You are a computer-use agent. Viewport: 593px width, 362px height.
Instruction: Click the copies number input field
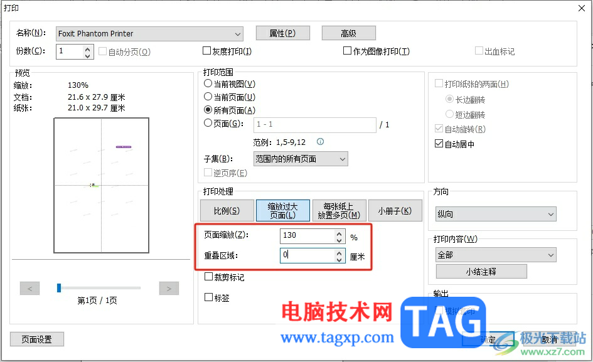(70, 51)
